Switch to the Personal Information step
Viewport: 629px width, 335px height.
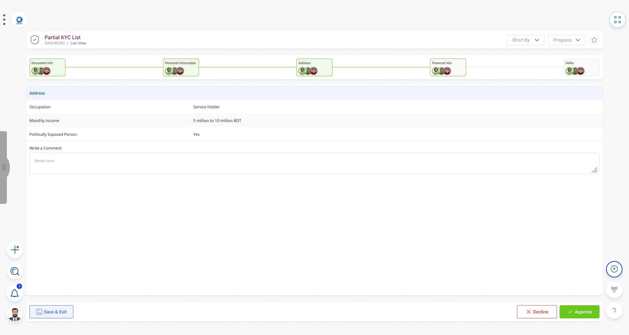(181, 67)
